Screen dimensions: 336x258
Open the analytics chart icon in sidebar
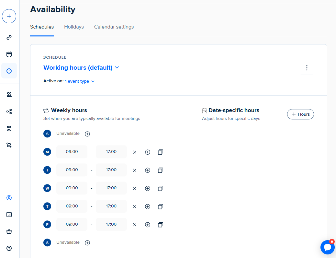tap(9, 215)
